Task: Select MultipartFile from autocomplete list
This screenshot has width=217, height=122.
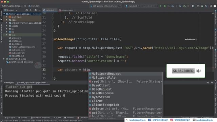Action: (125, 78)
